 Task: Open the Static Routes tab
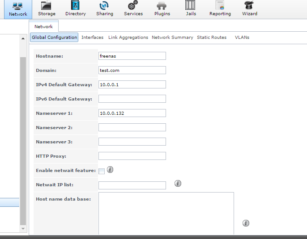(212, 38)
